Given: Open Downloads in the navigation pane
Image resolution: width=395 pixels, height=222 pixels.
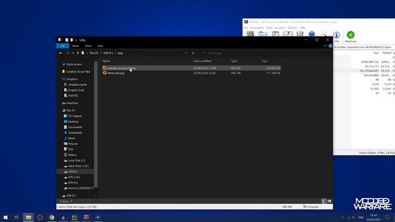Looking at the screenshot, I should pos(75,133).
